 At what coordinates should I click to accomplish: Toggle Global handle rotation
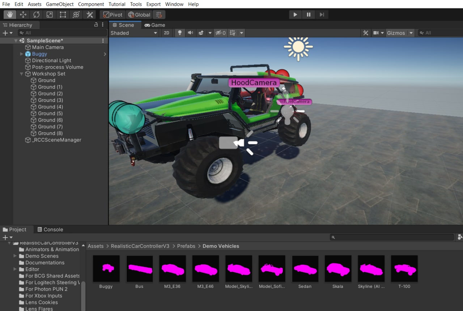point(139,15)
